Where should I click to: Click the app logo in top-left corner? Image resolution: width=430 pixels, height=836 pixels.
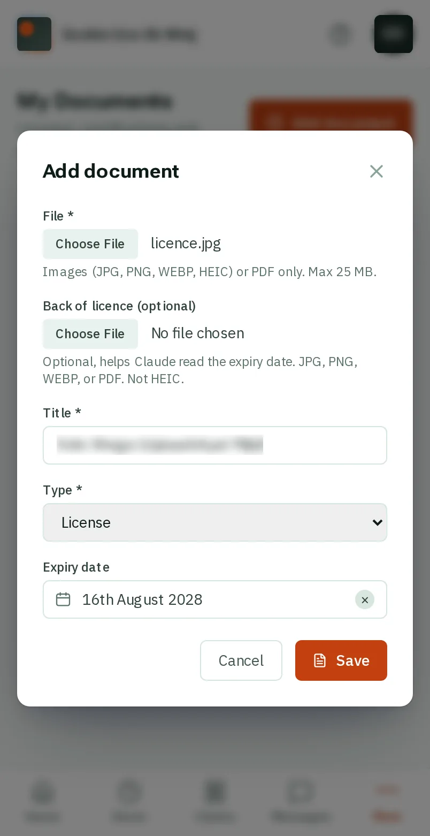coord(34,34)
